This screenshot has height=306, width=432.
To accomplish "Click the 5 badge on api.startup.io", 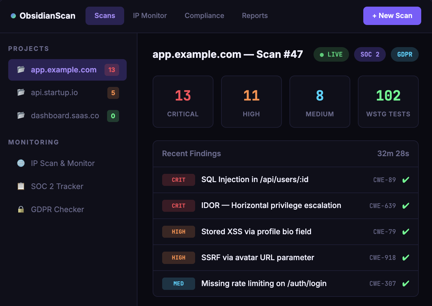I will pyautogui.click(x=113, y=93).
